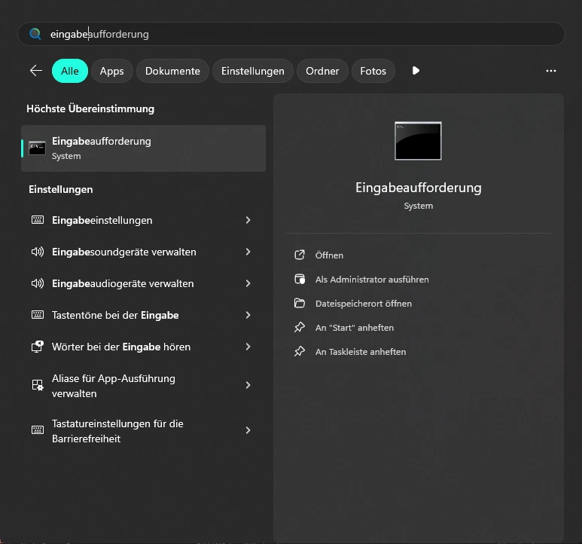Expand the Eingabeaudiogeräte verwalten chevron

(248, 283)
